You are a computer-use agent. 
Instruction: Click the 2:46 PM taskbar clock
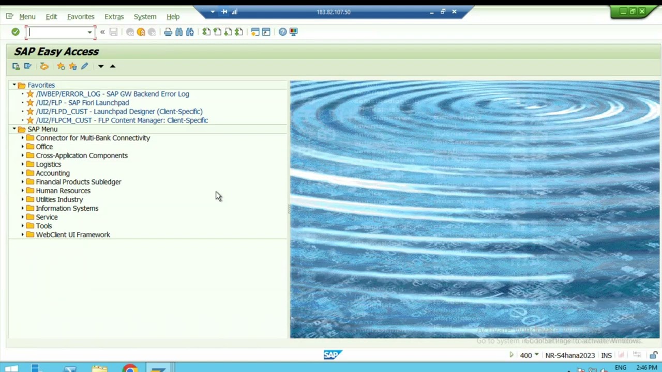tap(647, 367)
